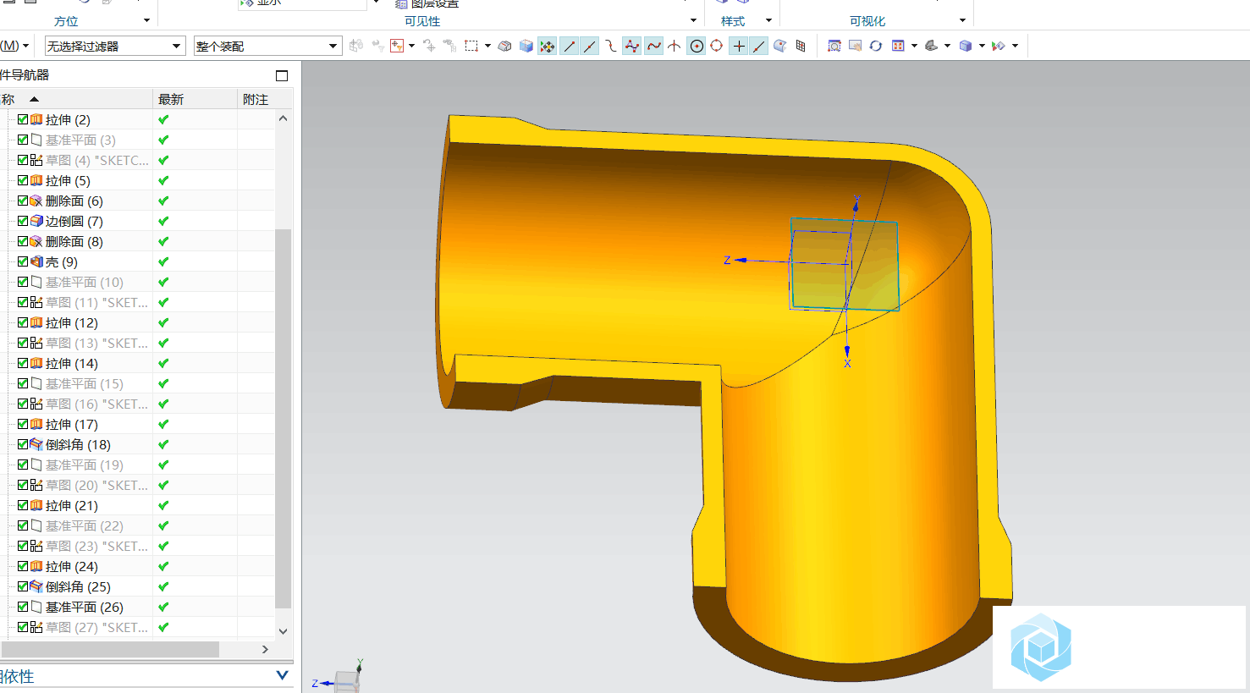
Task: Click the orient view icon
Action: (x=898, y=46)
